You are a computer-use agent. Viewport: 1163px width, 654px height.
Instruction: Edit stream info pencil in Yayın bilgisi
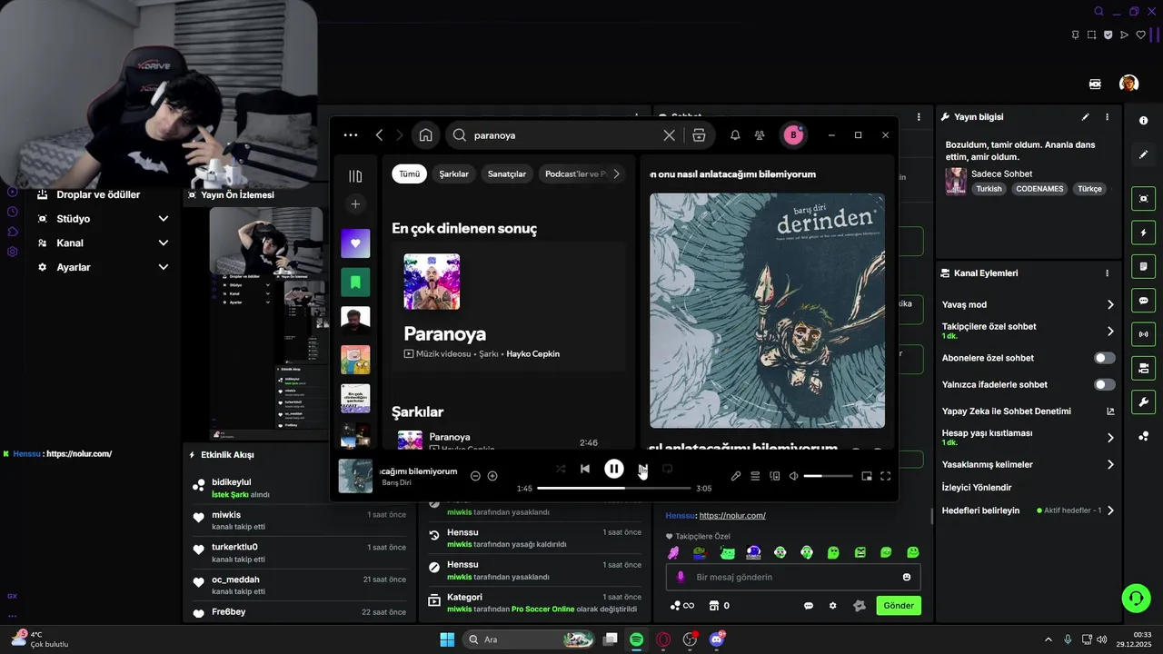pos(1085,117)
